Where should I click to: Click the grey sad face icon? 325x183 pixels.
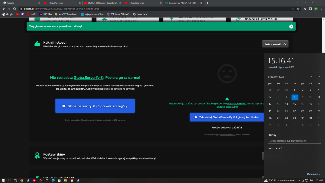pos(227,73)
